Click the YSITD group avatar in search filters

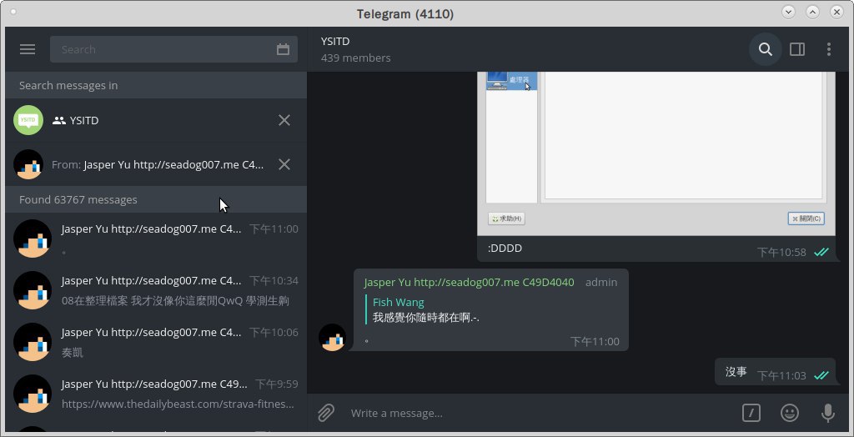pyautogui.click(x=28, y=120)
